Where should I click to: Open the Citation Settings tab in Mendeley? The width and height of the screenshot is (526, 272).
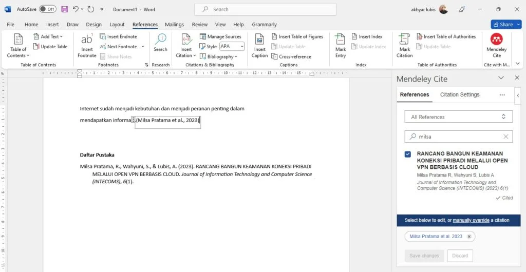click(460, 94)
